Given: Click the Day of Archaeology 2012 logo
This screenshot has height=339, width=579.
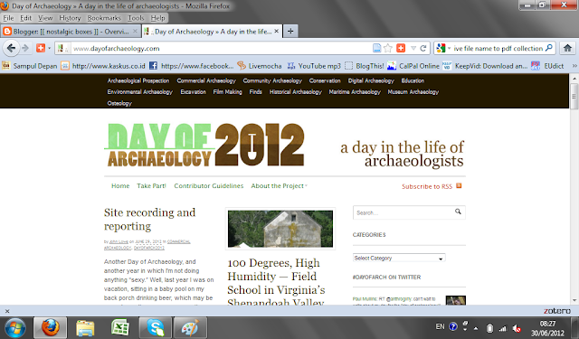Looking at the screenshot, I should point(204,145).
